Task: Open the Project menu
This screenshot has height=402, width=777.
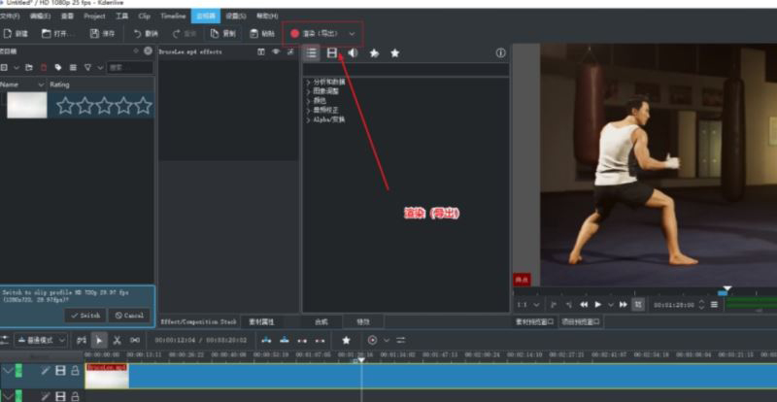Action: click(x=94, y=16)
